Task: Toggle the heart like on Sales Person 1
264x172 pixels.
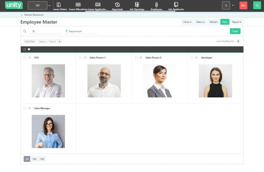Action: pyautogui.click(x=85, y=58)
